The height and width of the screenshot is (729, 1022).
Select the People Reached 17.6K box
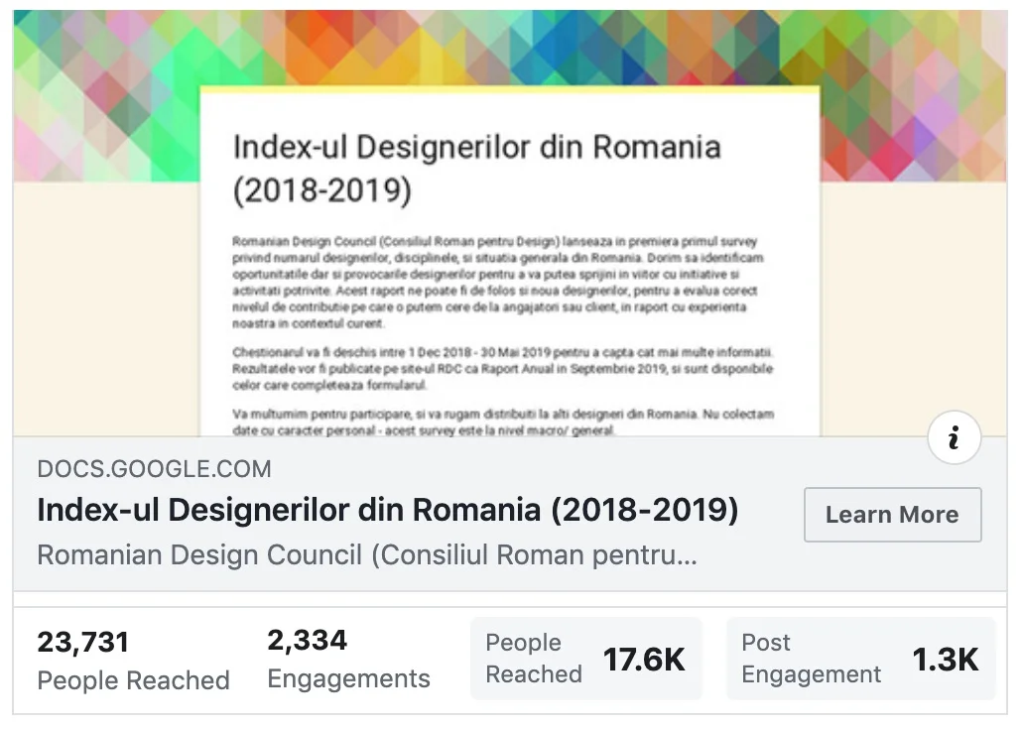click(x=586, y=659)
